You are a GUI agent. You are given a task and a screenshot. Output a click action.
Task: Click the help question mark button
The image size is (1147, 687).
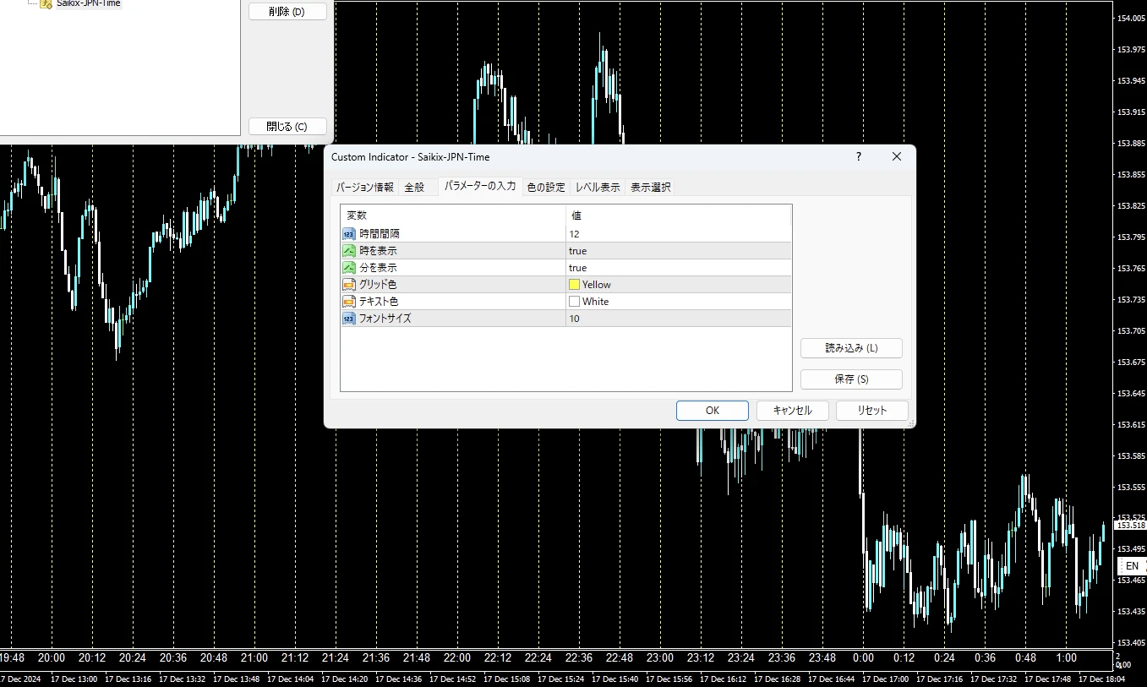coord(859,156)
